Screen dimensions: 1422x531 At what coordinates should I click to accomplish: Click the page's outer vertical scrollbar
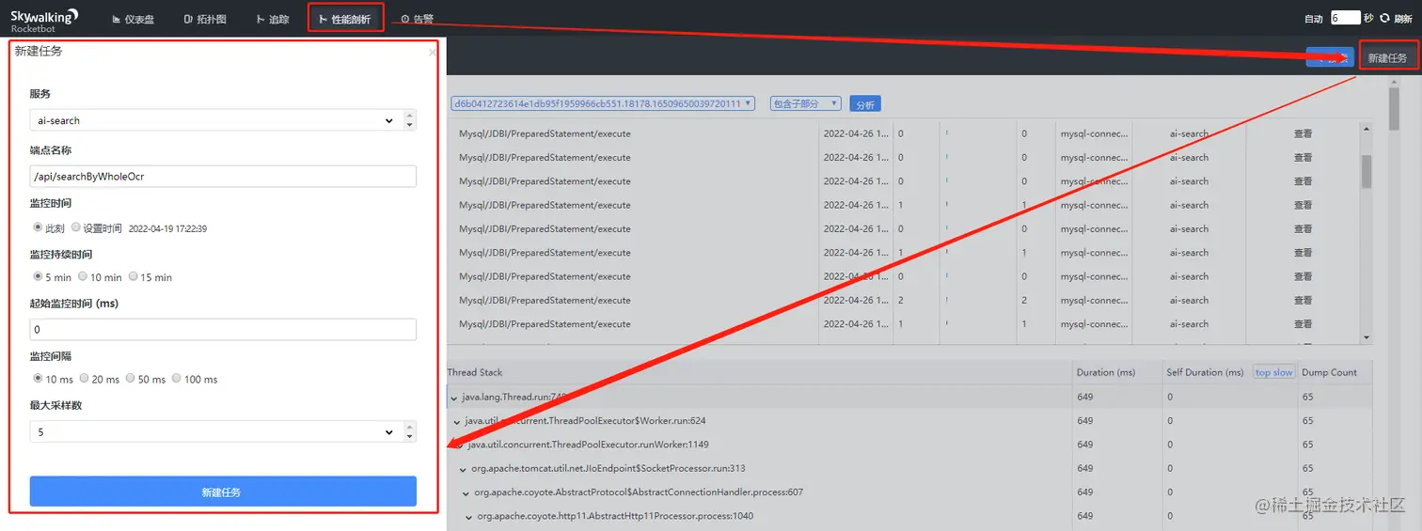coord(1394,108)
